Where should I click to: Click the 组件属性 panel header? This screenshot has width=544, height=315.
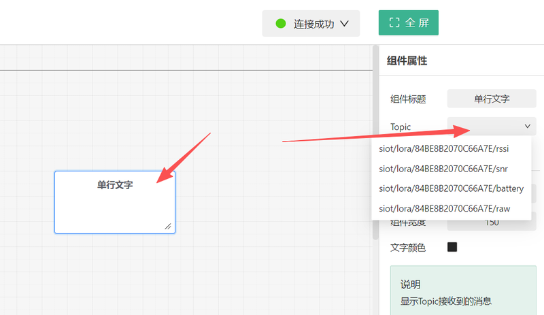[x=407, y=61]
